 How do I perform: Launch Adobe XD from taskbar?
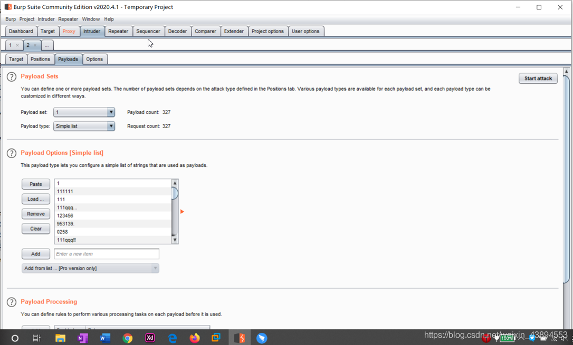(x=150, y=338)
